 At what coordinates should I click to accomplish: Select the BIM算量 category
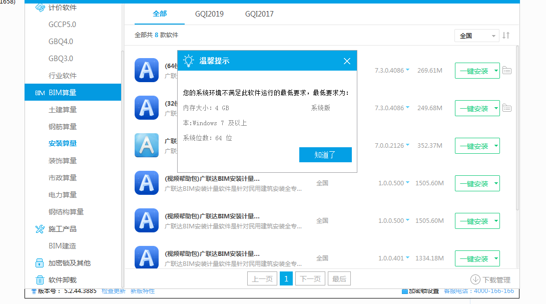73,92
